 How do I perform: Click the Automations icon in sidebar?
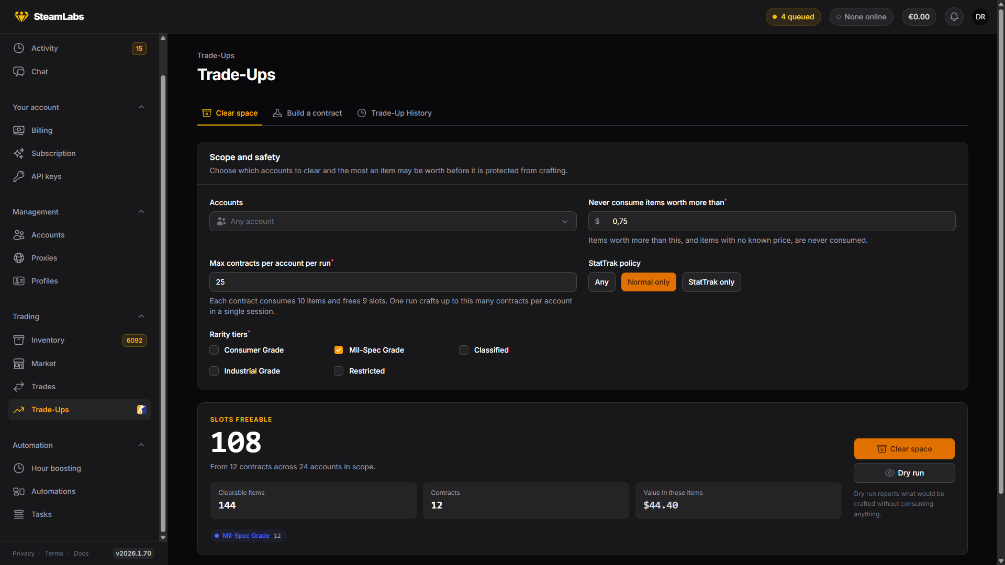pos(19,491)
